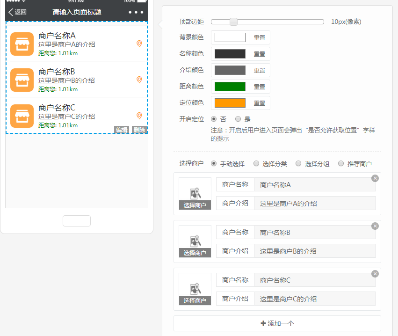Image resolution: width=398 pixels, height=336 pixels.
Task: Click the 编辑 button on the merchant list
Action: tap(122, 130)
